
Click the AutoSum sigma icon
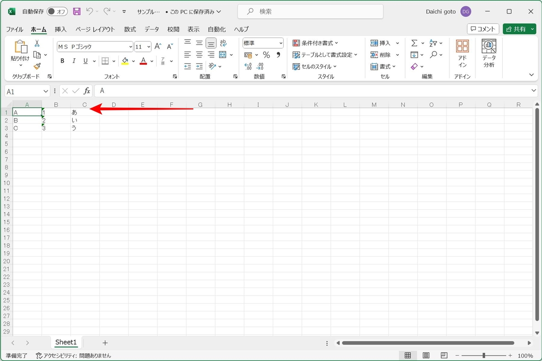[x=414, y=43]
